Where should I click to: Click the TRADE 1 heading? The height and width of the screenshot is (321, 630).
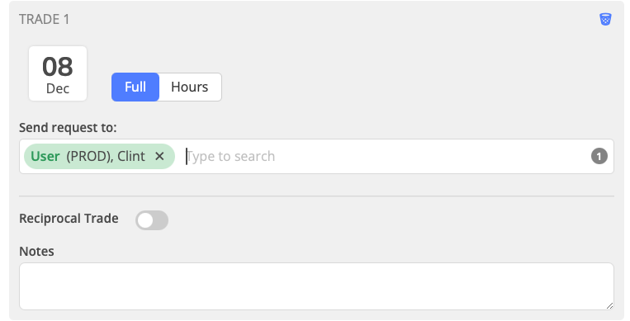45,19
